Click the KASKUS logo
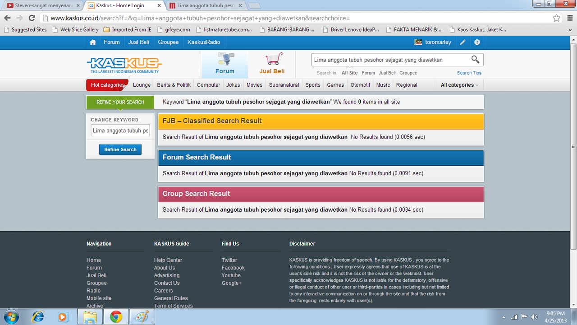The image size is (577, 325). click(124, 65)
